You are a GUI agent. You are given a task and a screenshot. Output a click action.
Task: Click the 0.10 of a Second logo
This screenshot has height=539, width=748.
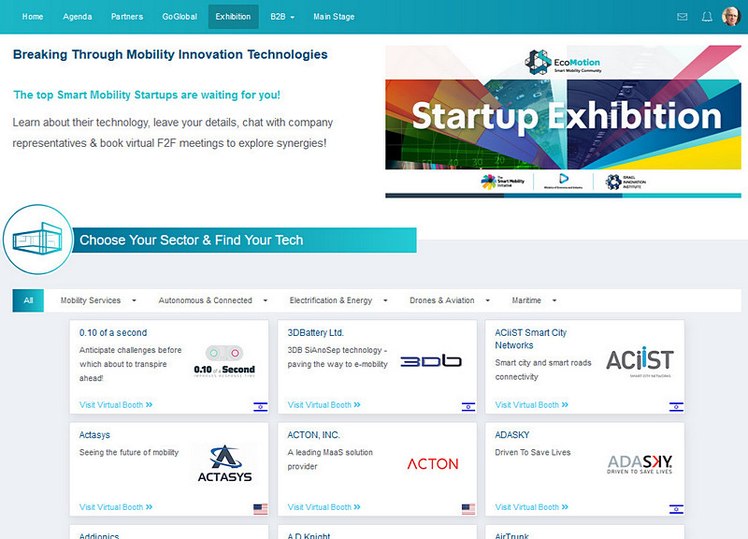pos(224,361)
